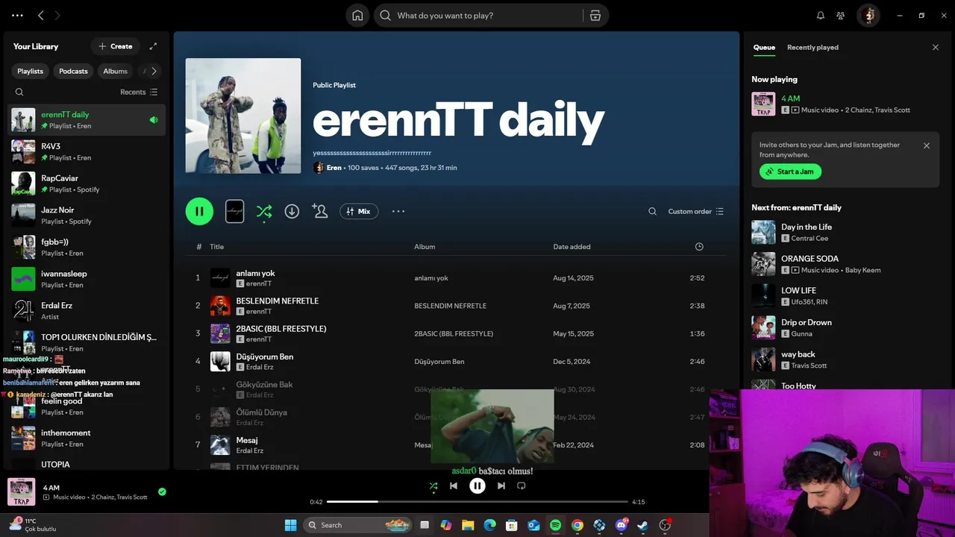The width and height of the screenshot is (955, 537).
Task: Open Discord from the taskbar
Action: 621,525
